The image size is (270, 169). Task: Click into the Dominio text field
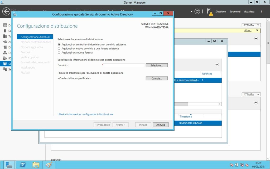click(x=124, y=65)
